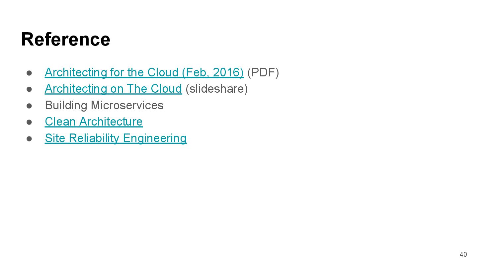Click the (PDF) label text
The width and height of the screenshot is (478, 269).
[x=263, y=72]
